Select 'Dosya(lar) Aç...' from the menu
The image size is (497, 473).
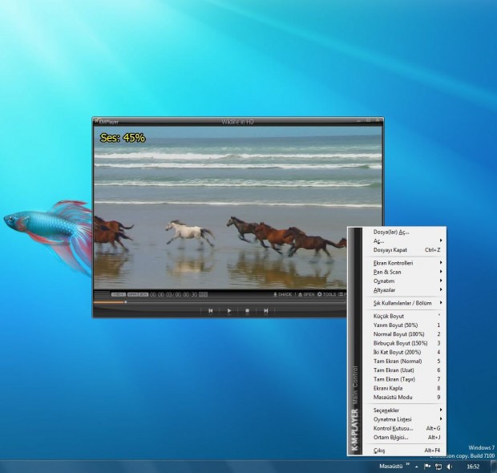pyautogui.click(x=403, y=232)
